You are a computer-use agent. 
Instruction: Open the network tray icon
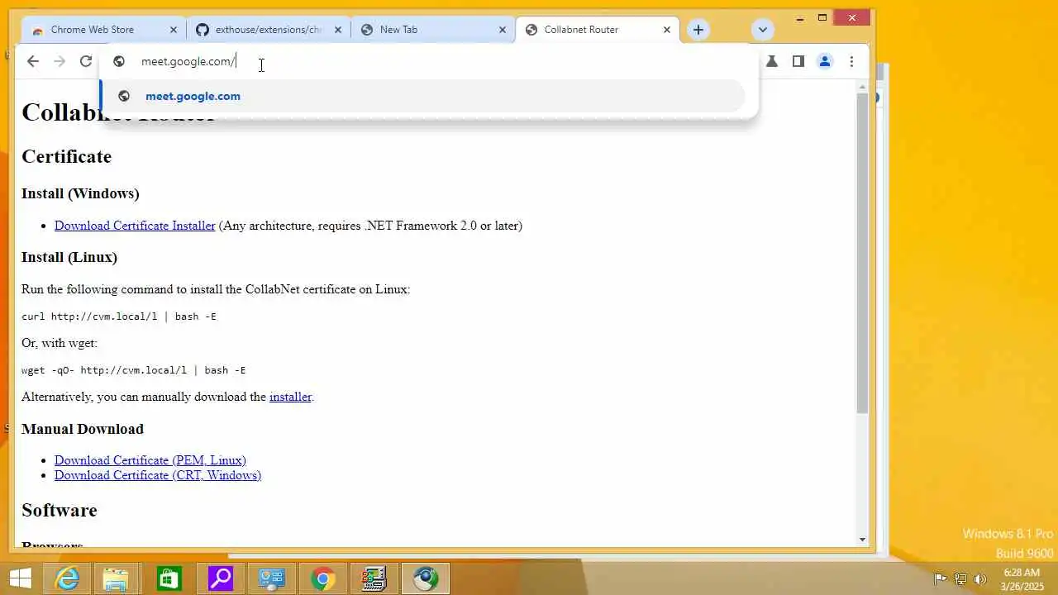click(960, 578)
